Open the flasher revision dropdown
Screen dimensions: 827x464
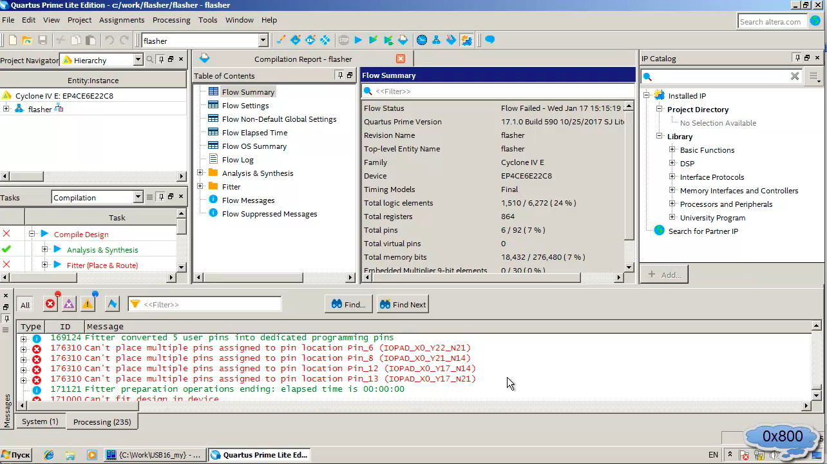click(x=263, y=41)
